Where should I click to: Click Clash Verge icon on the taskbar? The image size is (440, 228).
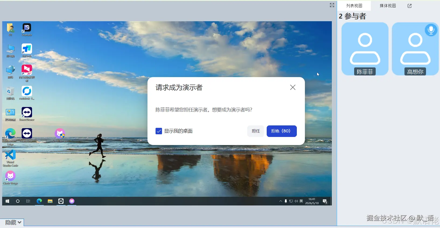(72, 201)
